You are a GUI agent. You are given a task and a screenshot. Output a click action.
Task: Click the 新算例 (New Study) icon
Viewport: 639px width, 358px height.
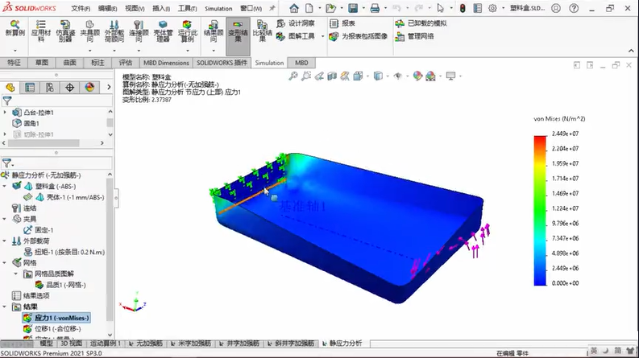[15, 32]
